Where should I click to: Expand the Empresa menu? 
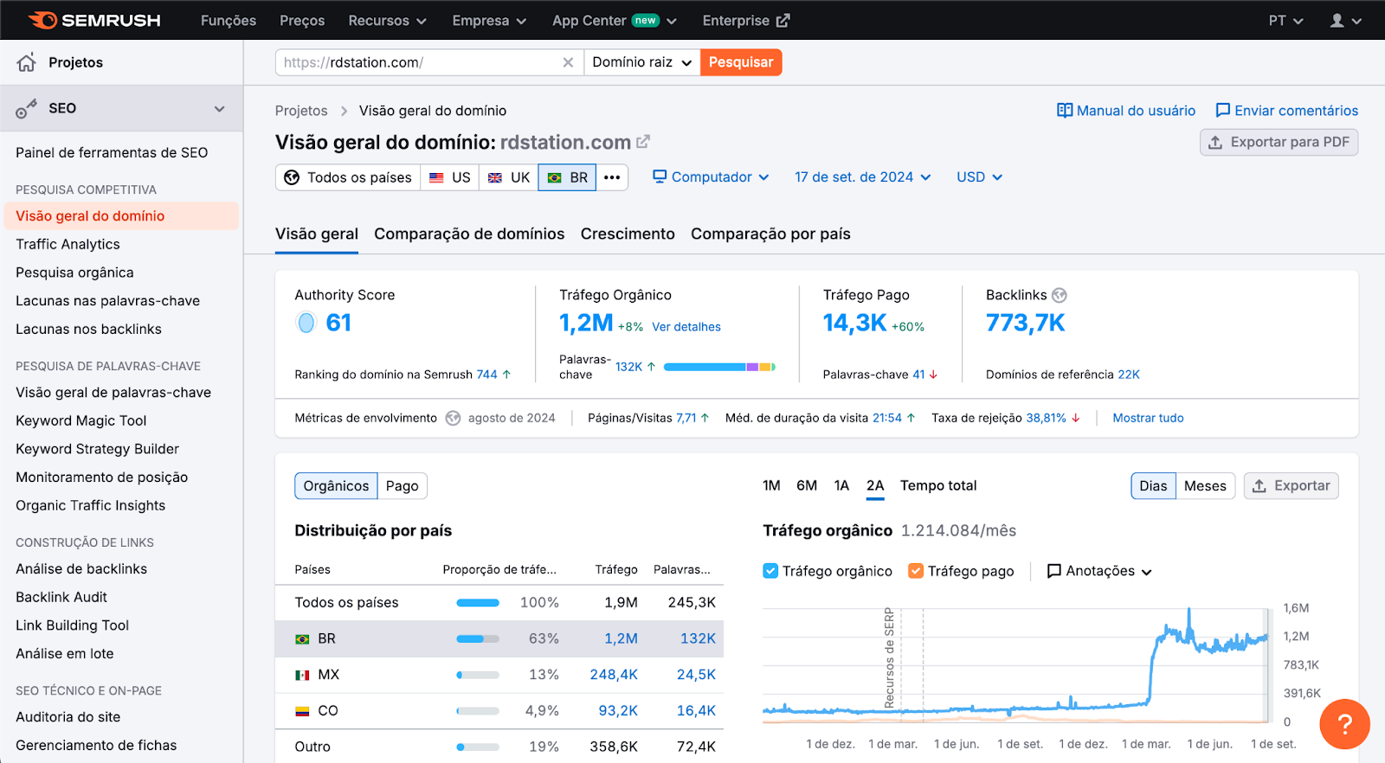click(489, 21)
